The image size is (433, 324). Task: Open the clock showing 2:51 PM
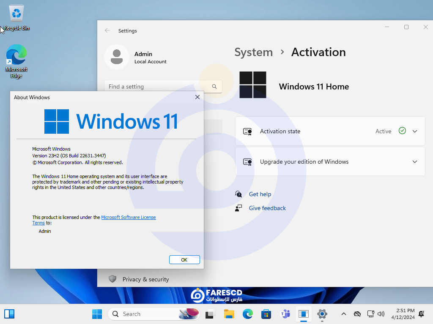coord(403,314)
